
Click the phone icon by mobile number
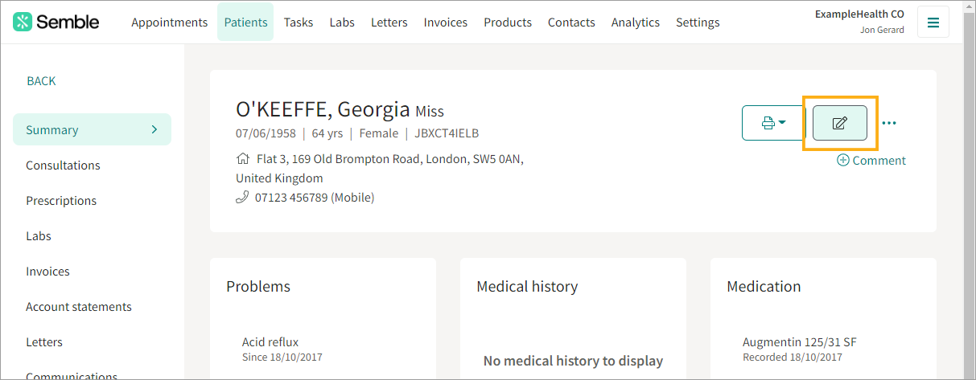(242, 197)
